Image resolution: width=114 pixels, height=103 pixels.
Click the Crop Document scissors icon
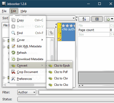coord(13,72)
